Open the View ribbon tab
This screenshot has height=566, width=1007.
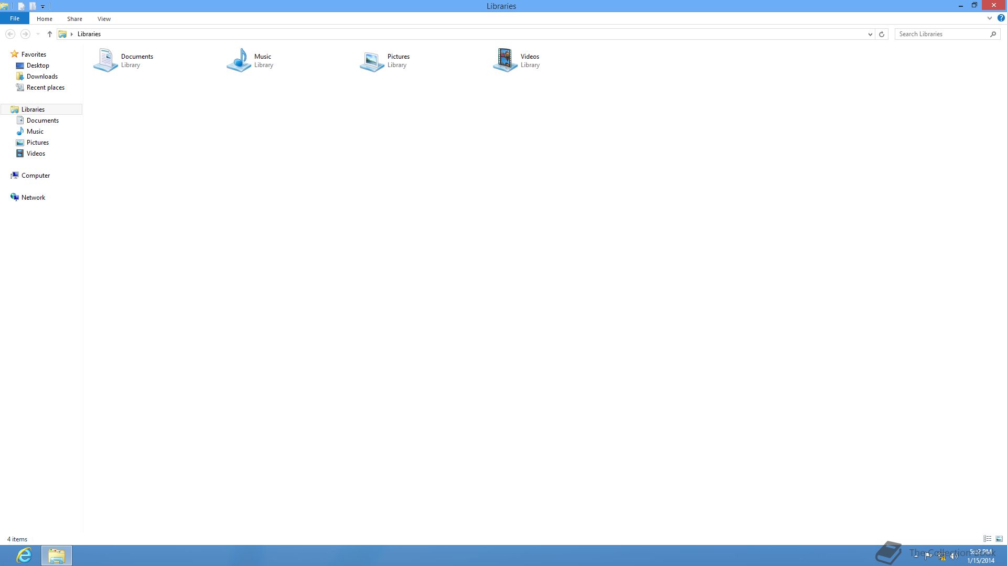(104, 19)
